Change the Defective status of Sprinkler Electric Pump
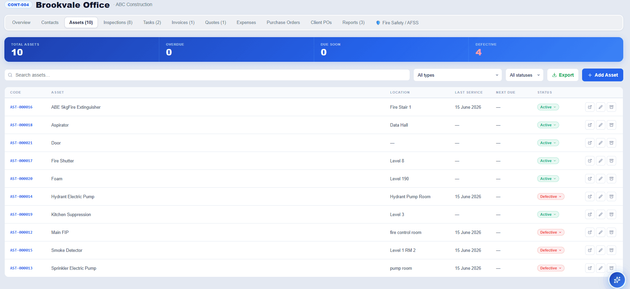 click(x=551, y=268)
